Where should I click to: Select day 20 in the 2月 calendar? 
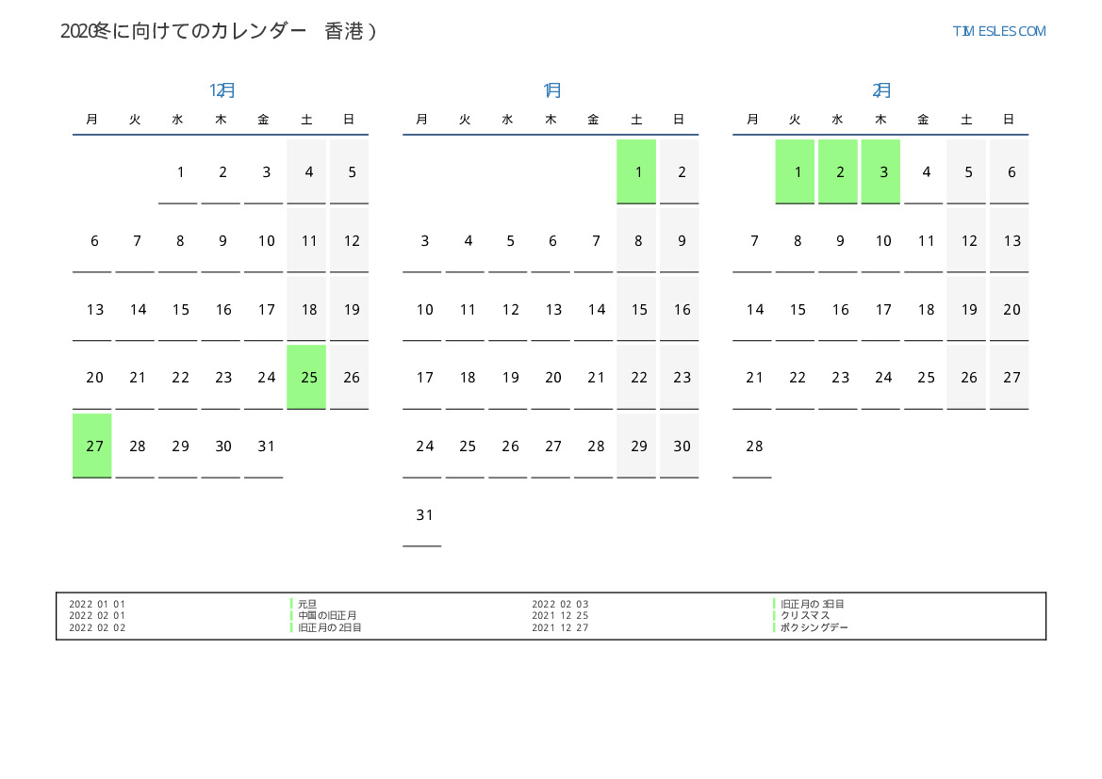(1010, 309)
